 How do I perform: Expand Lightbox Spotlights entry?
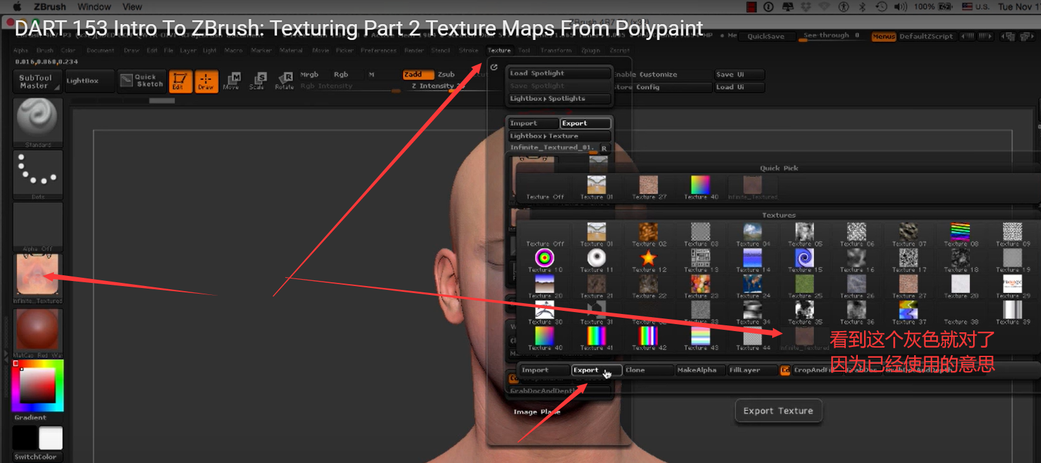point(559,99)
